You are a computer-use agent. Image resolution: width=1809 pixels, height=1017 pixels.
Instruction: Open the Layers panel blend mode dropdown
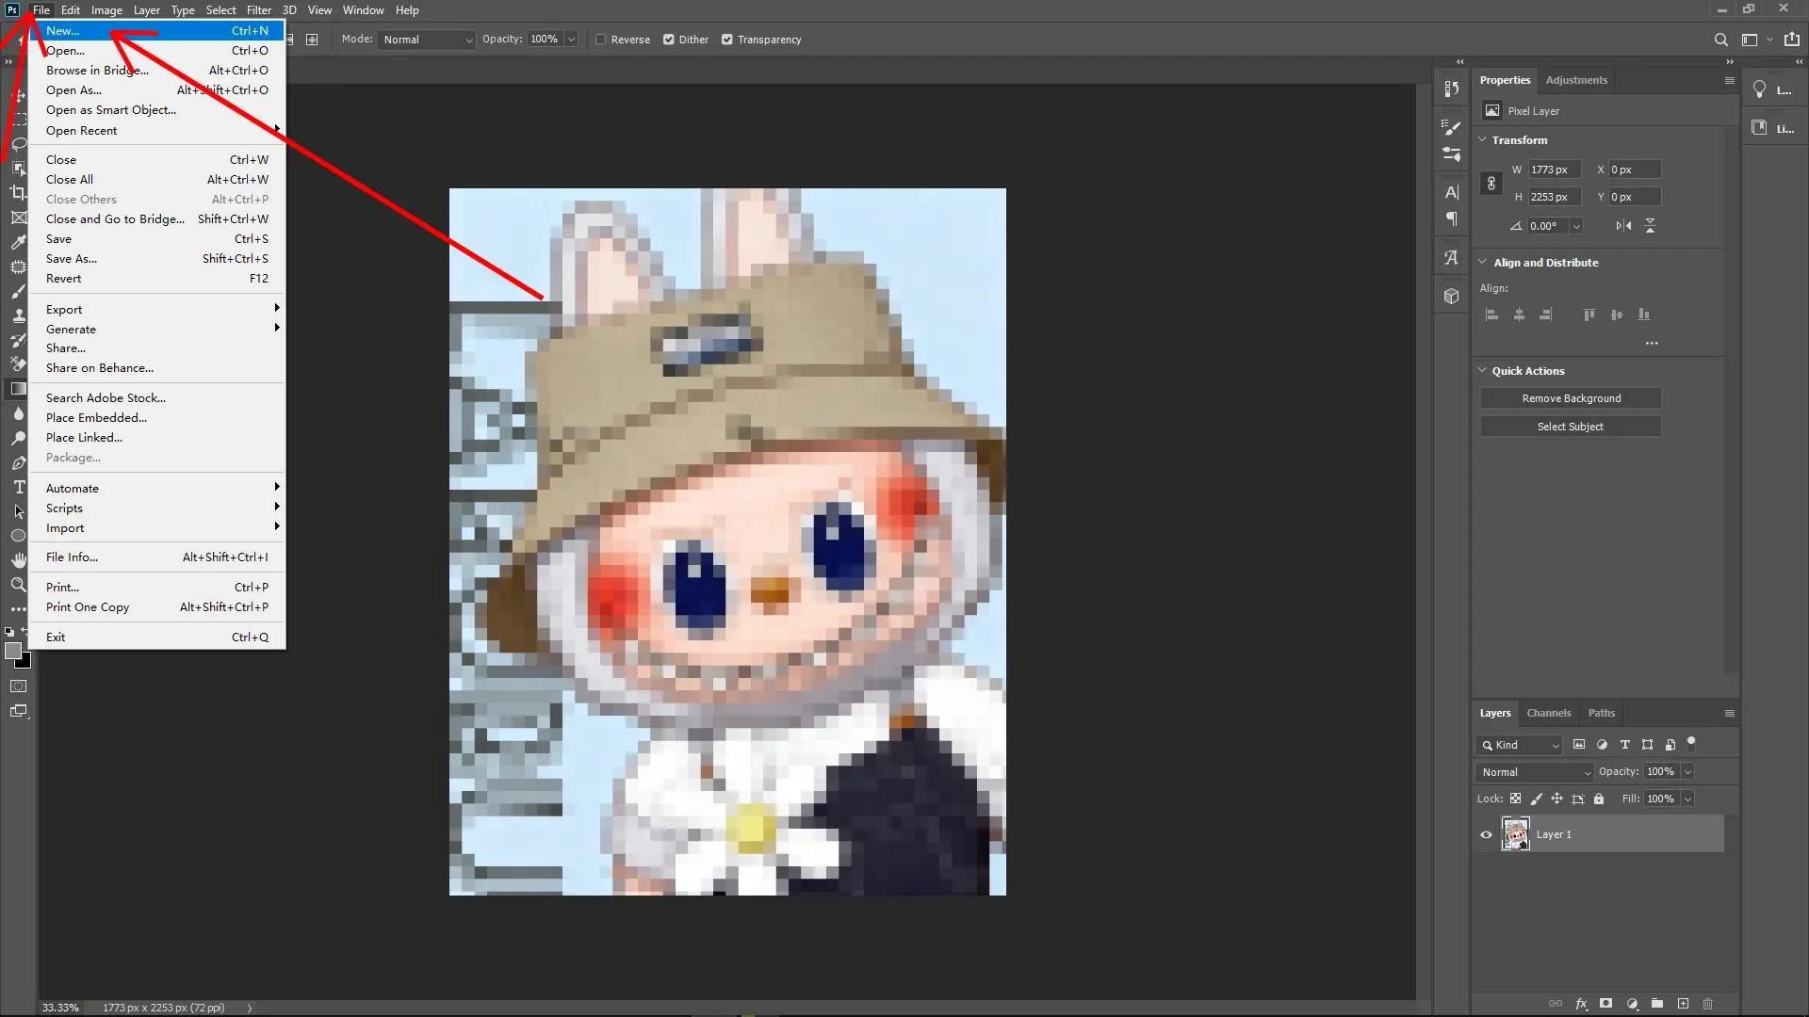(1534, 771)
